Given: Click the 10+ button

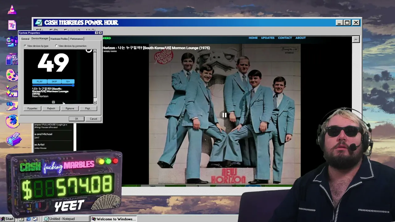Looking at the screenshot, I should (x=68, y=81).
